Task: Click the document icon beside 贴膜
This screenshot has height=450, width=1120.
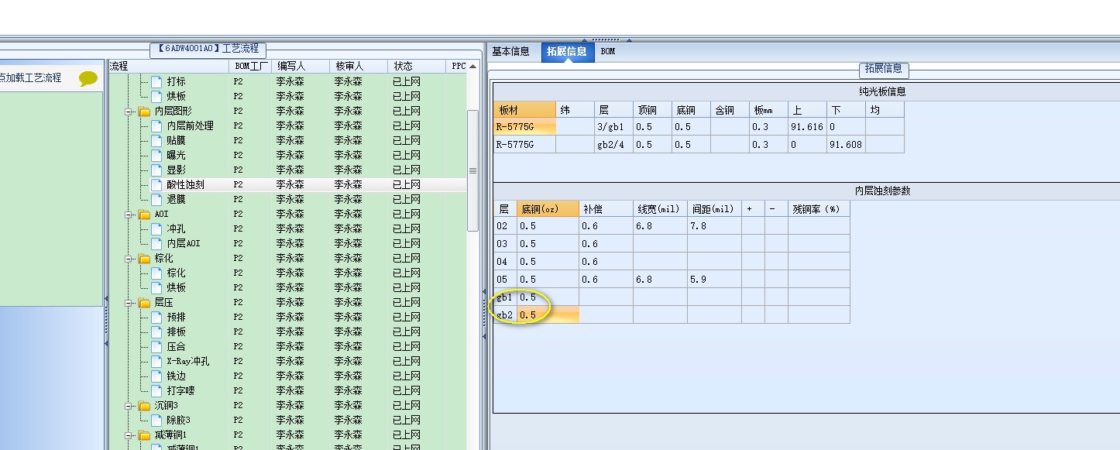Action: click(x=156, y=140)
